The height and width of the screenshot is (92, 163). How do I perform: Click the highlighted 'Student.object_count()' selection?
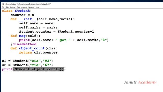pos(38,69)
